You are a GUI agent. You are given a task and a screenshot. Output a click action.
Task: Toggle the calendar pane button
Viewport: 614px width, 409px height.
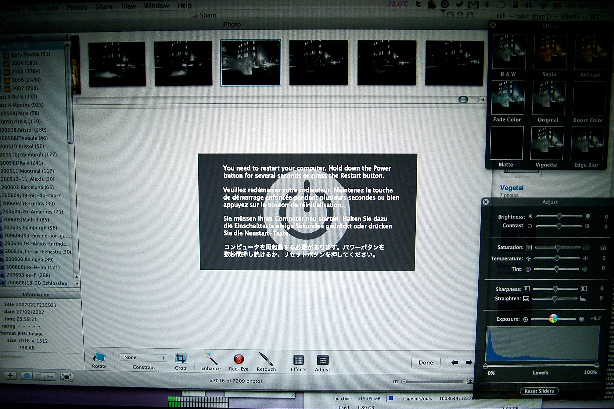point(38,376)
